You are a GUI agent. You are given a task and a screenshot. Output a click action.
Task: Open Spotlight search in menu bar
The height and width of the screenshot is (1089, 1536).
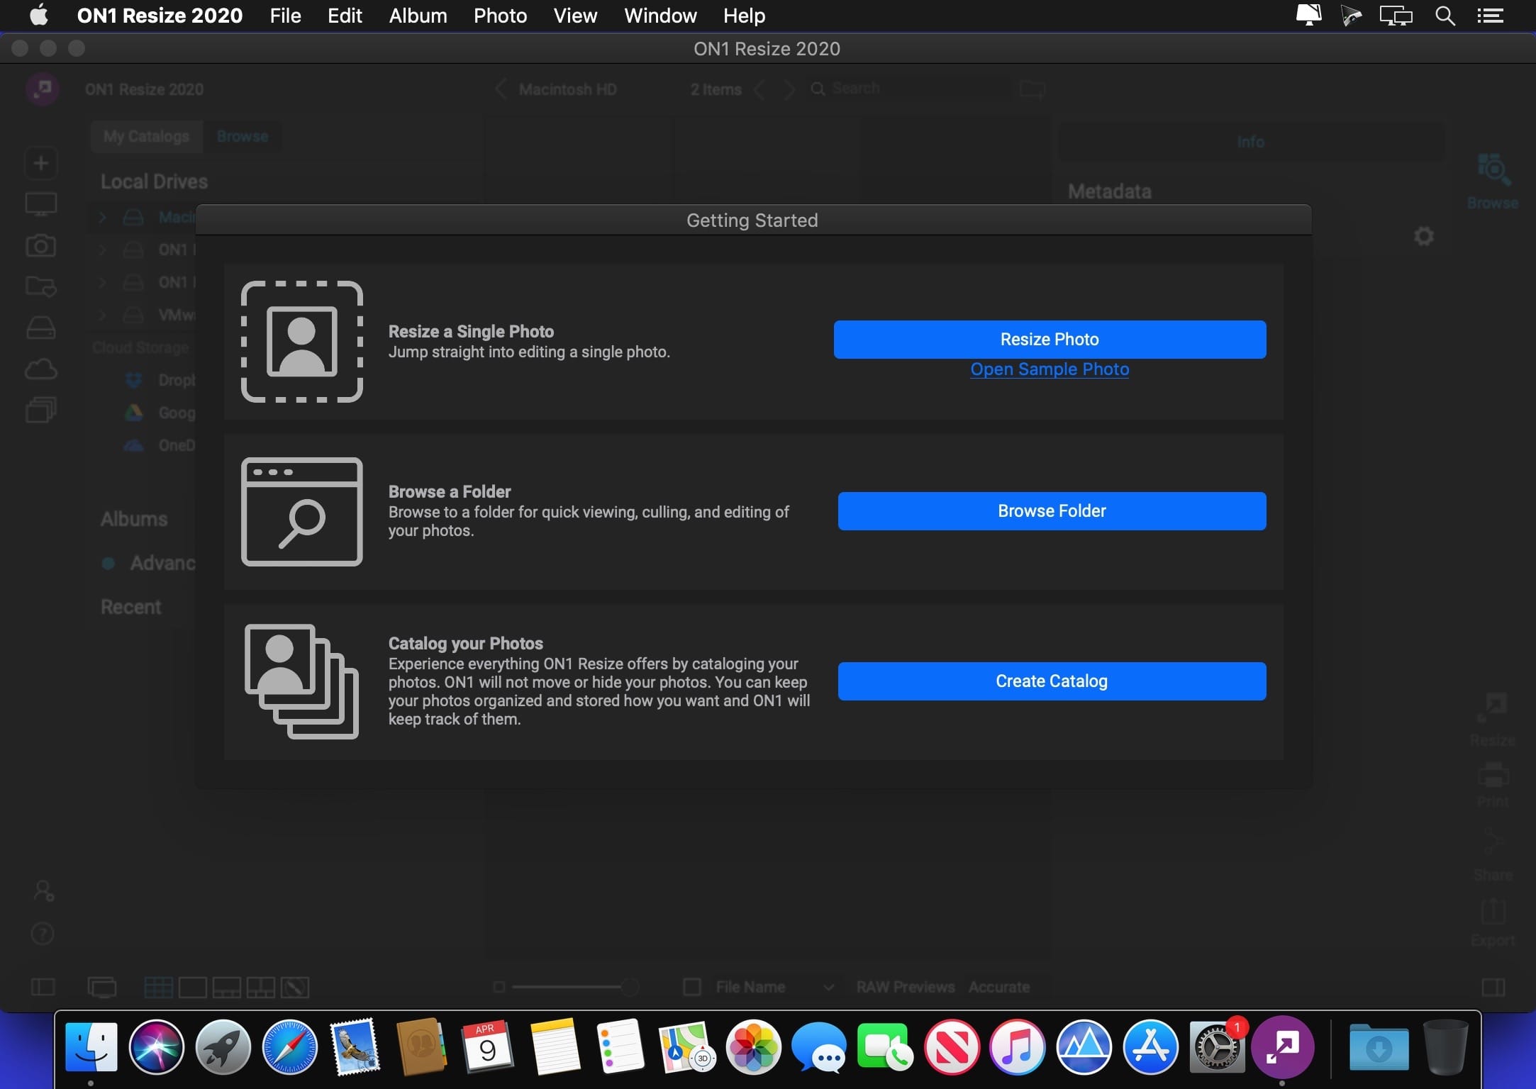[x=1445, y=16]
